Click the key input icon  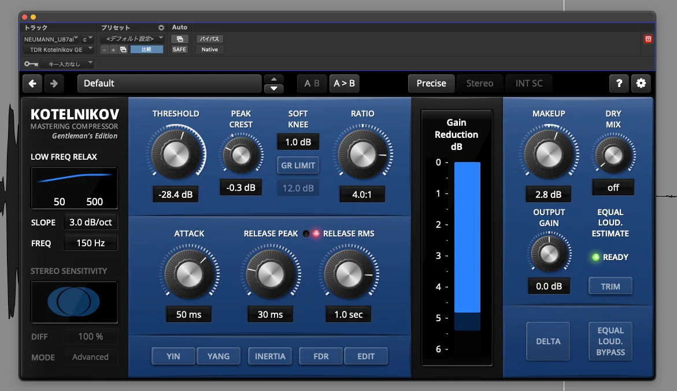coord(31,64)
